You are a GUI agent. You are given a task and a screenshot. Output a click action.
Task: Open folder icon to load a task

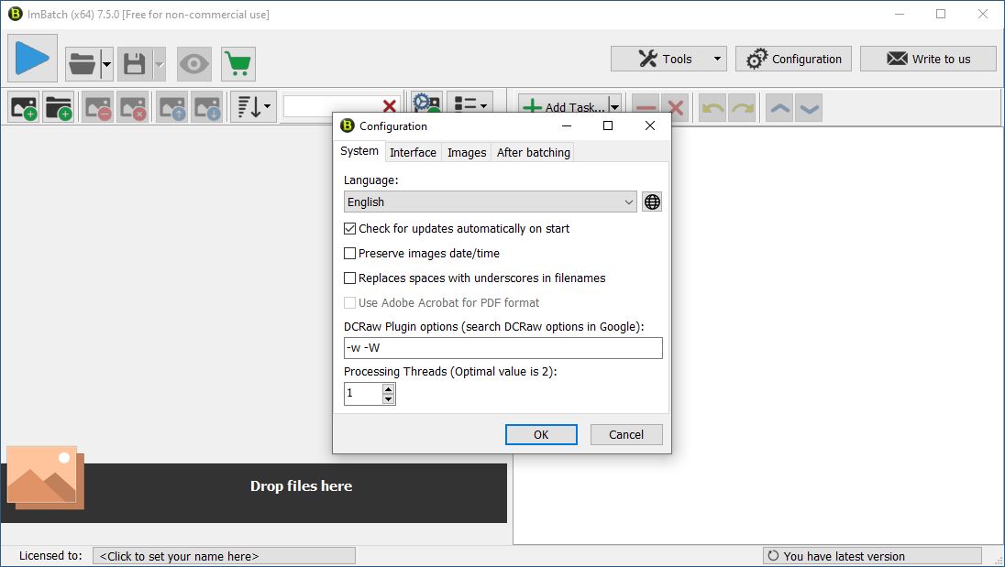pos(82,64)
